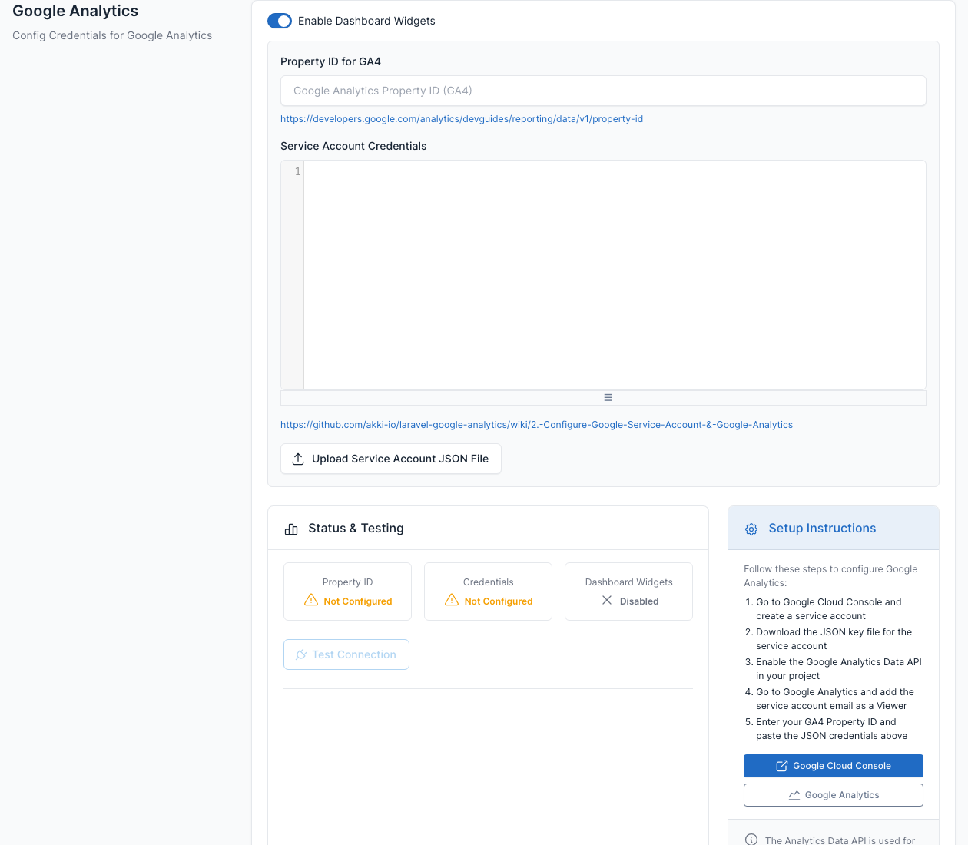Click the 'Config Credentials for Google Analytics' subtitle
This screenshot has height=845, width=968.
112,35
